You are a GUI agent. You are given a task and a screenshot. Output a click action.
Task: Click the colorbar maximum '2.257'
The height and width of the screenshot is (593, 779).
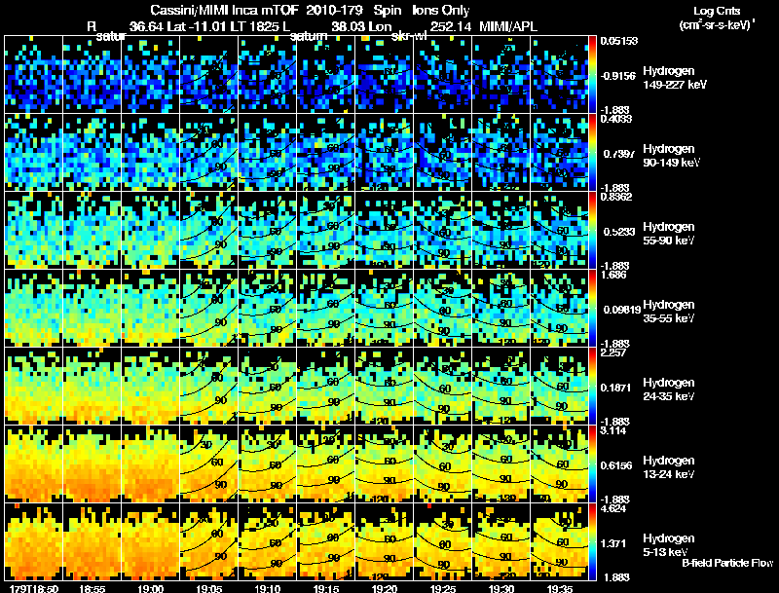click(614, 352)
